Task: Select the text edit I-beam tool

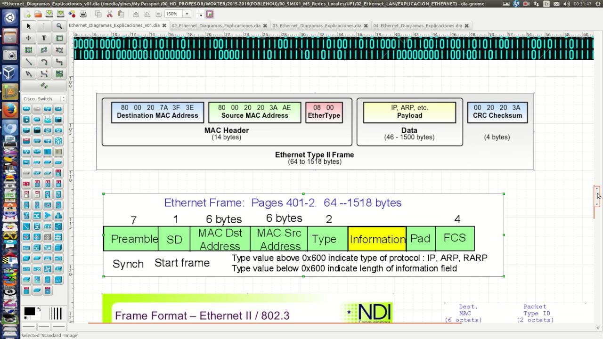Action: tap(44, 26)
